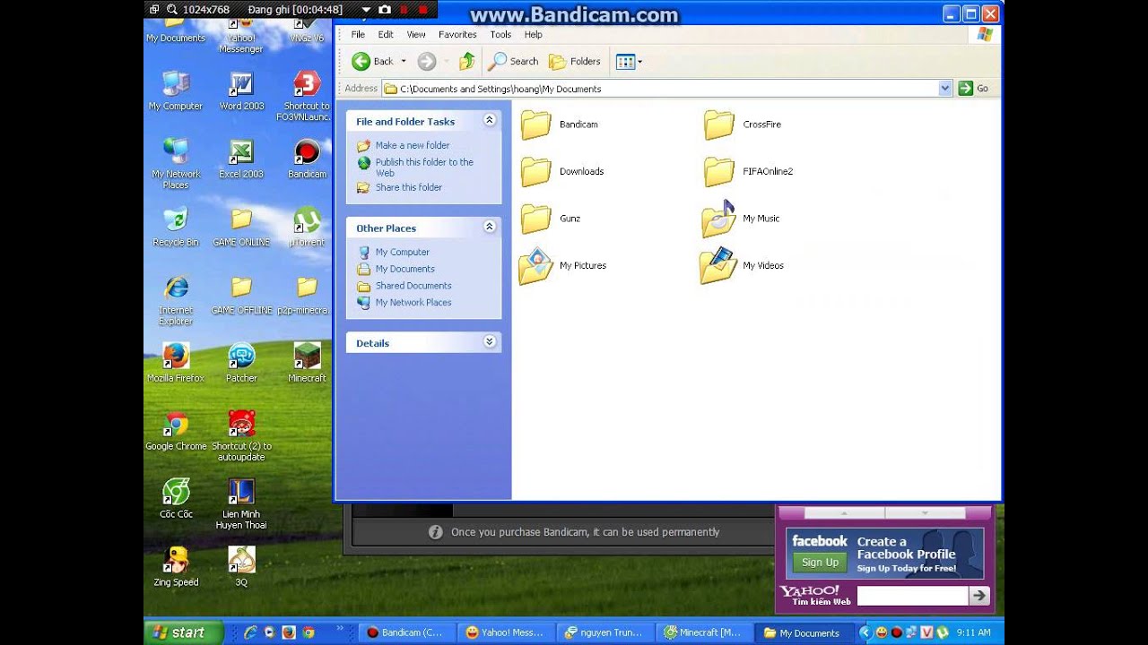Open the Downloads folder
Viewport: 1148px width, 645px height.
[562, 171]
